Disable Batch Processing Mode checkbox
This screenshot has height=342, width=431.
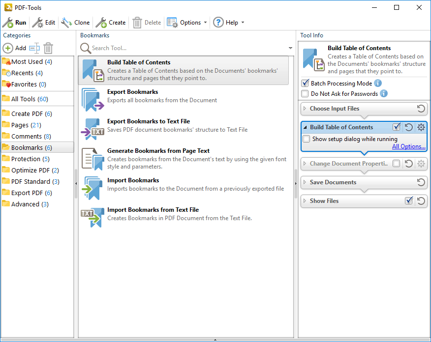coord(305,84)
